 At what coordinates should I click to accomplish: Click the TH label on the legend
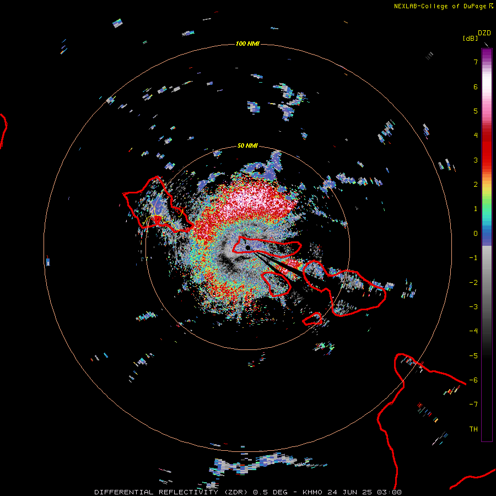473,429
